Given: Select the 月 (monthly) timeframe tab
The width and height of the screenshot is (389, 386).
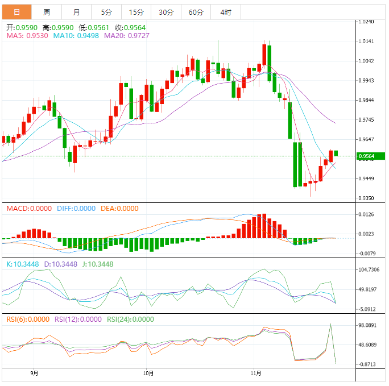Looking at the screenshot, I should click(x=76, y=12).
